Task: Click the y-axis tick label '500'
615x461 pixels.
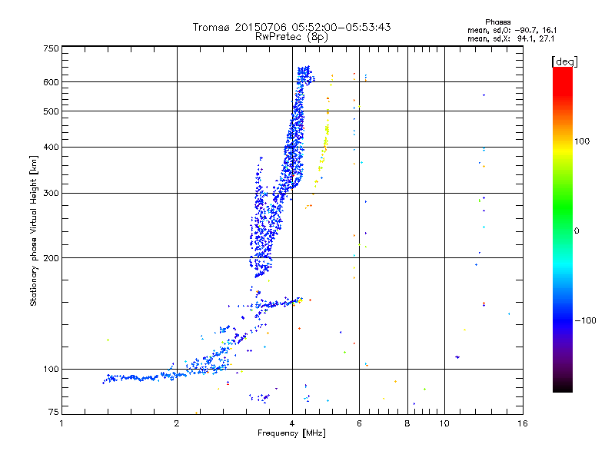Action: pos(51,111)
